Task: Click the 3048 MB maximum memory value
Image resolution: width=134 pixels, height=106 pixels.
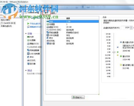Action: (x=126, y=51)
